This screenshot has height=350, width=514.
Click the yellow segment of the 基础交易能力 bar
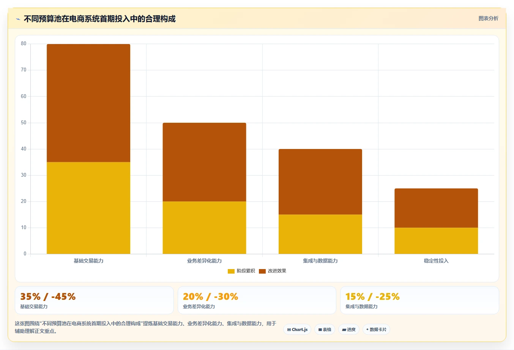(x=88, y=208)
